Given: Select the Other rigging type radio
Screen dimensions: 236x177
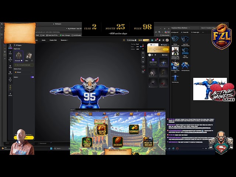Looking at the screenshot, I should pos(32,60).
